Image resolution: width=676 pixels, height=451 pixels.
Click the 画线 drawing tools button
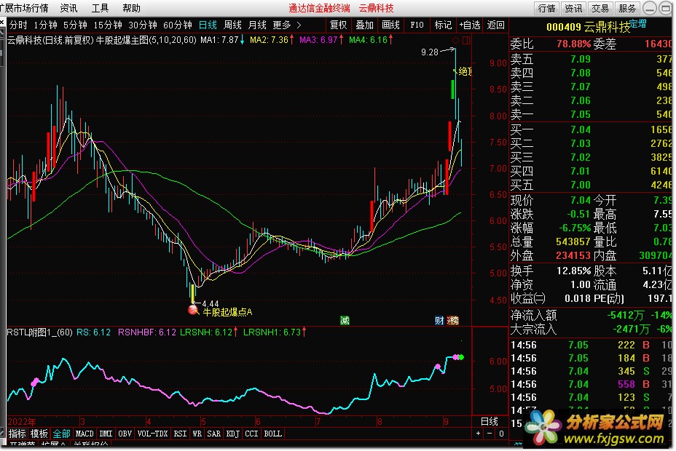click(390, 25)
